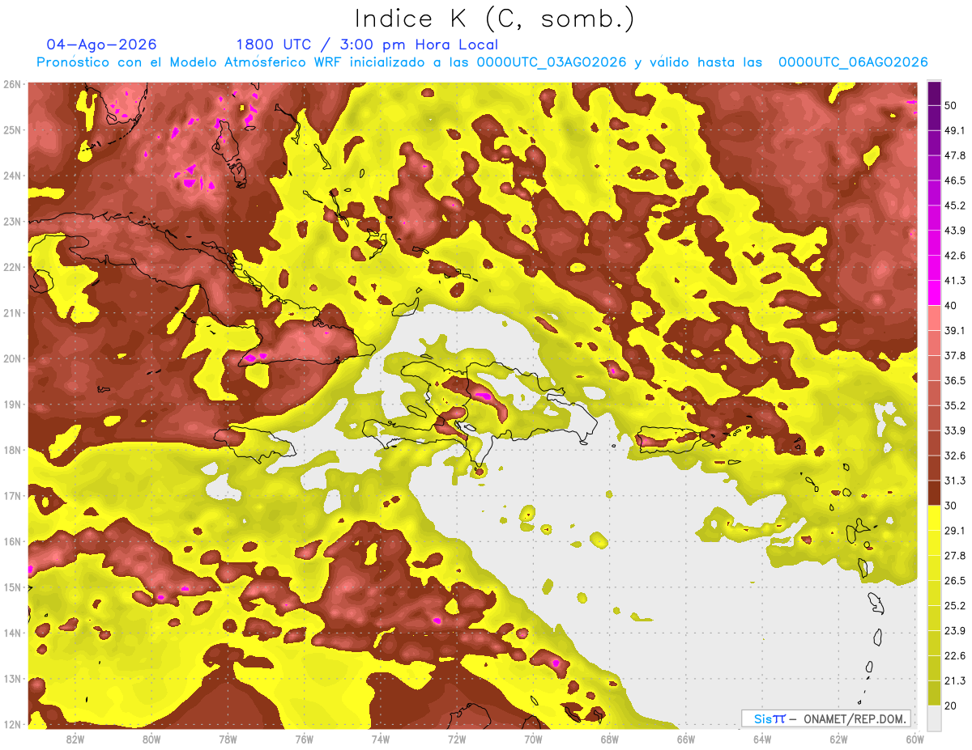
Task: Click the colorbar value "21.3"
Action: [954, 681]
